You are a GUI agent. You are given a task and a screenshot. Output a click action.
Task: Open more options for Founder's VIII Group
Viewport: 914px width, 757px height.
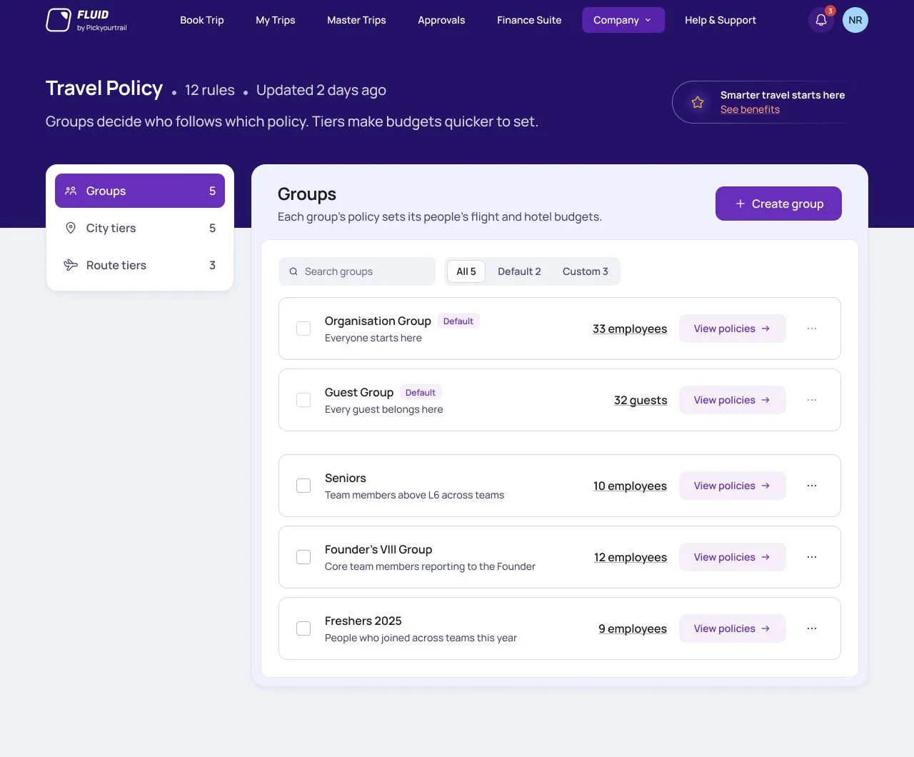[x=812, y=557]
